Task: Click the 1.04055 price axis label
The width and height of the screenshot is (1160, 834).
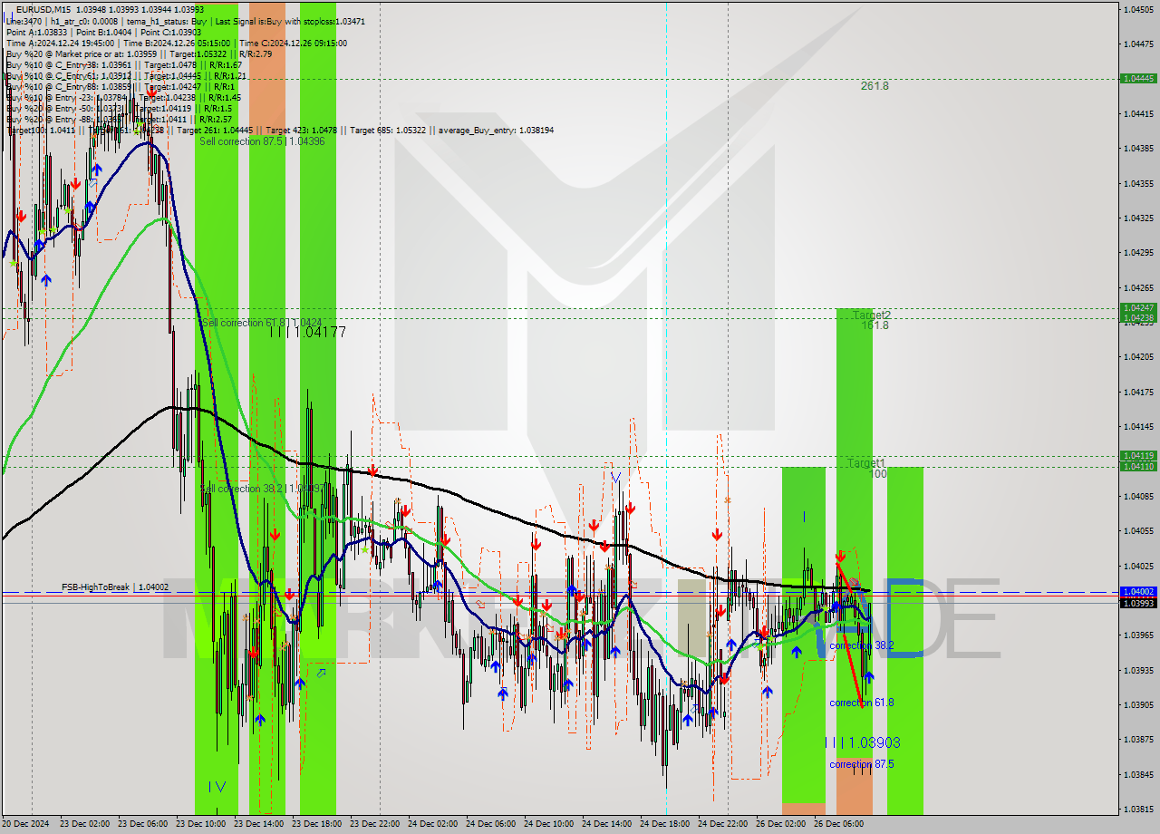Action: click(x=1138, y=530)
